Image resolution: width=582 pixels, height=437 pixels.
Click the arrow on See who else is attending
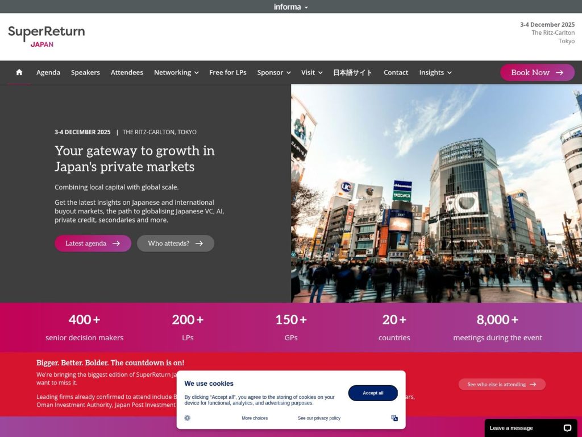pyautogui.click(x=533, y=384)
